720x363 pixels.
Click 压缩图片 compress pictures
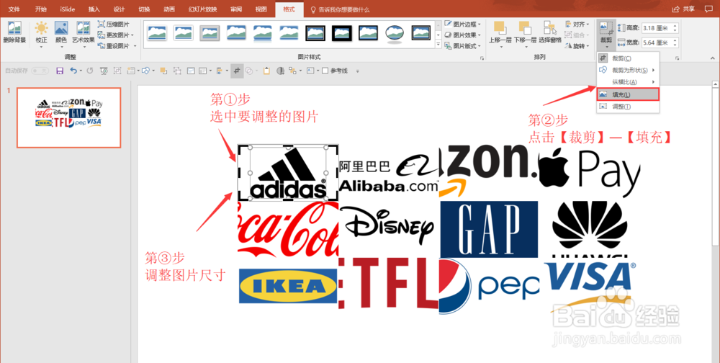pos(114,24)
